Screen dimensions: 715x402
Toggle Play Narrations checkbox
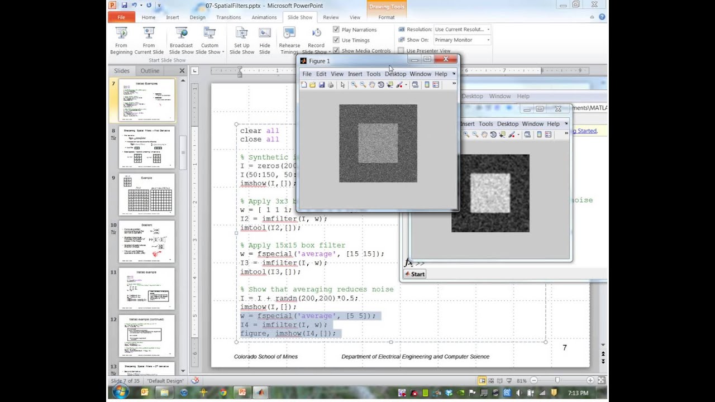point(336,30)
